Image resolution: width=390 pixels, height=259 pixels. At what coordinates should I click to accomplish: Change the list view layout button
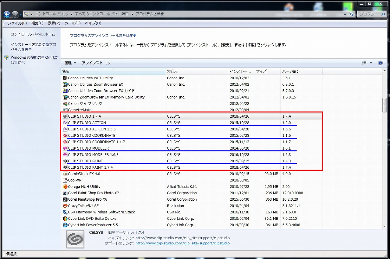tap(364, 63)
